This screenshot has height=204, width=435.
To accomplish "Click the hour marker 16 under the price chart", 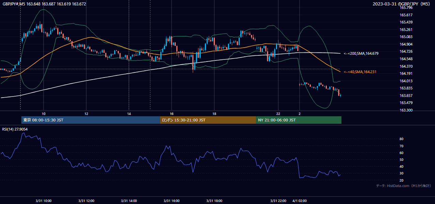I will pos(172,114).
